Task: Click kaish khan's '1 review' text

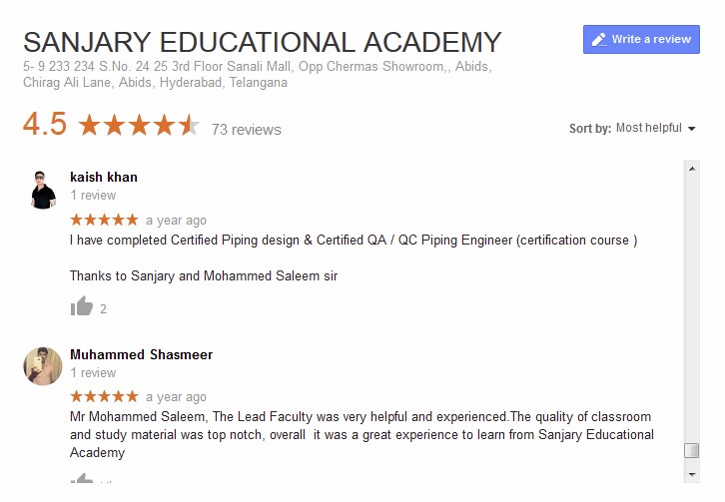Action: (x=93, y=196)
